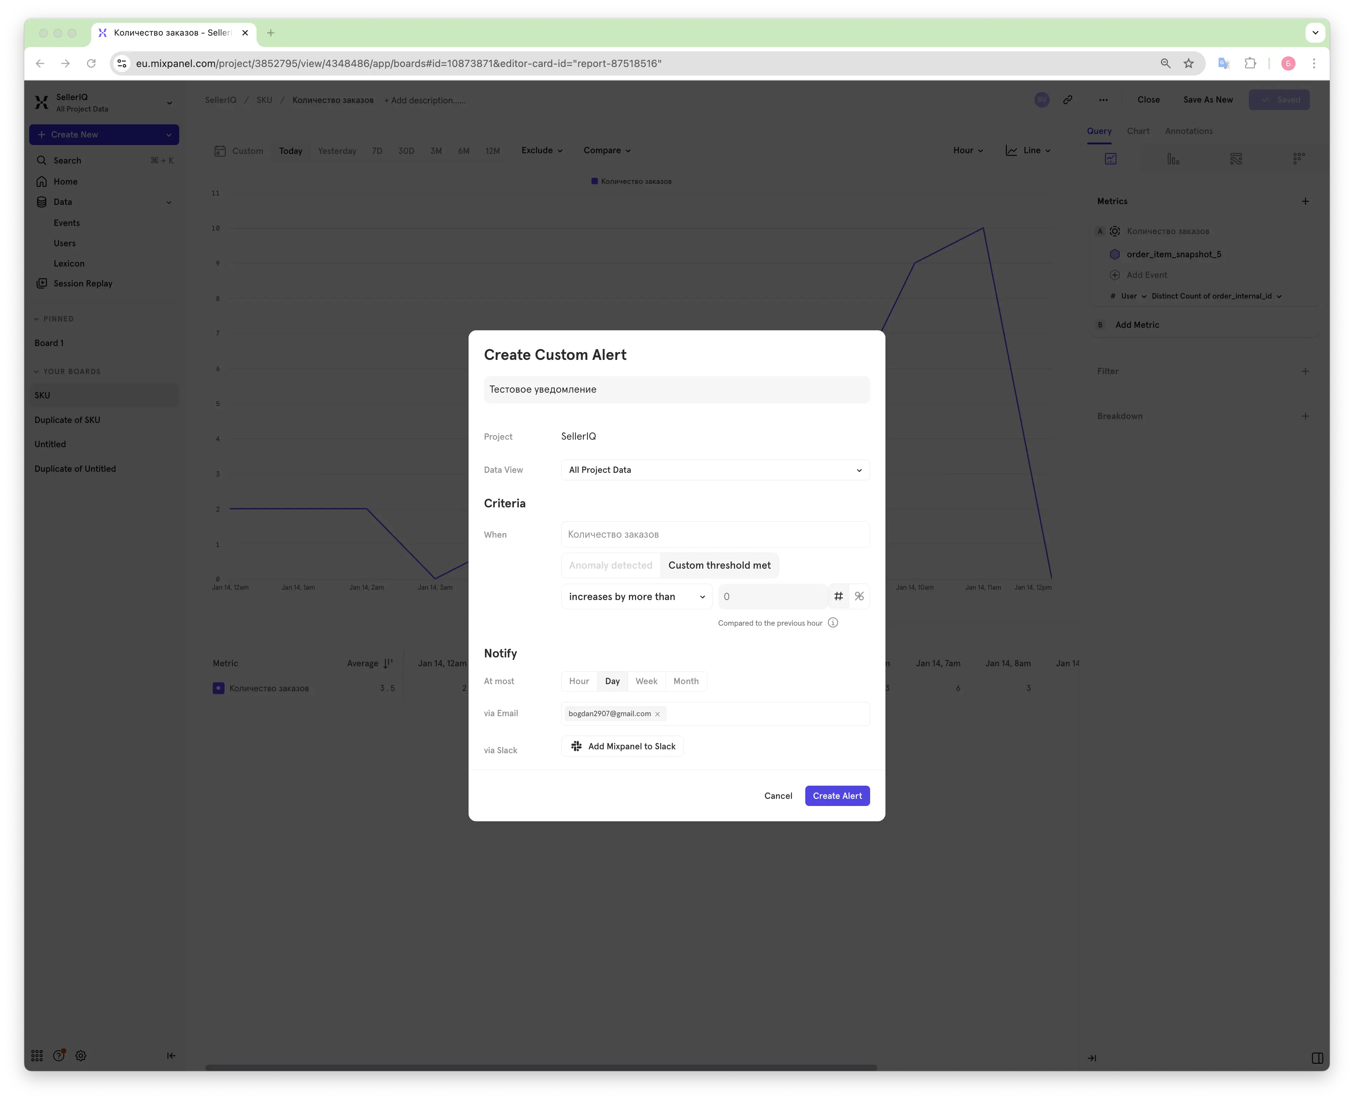Set notification frequency to Day

(x=613, y=681)
